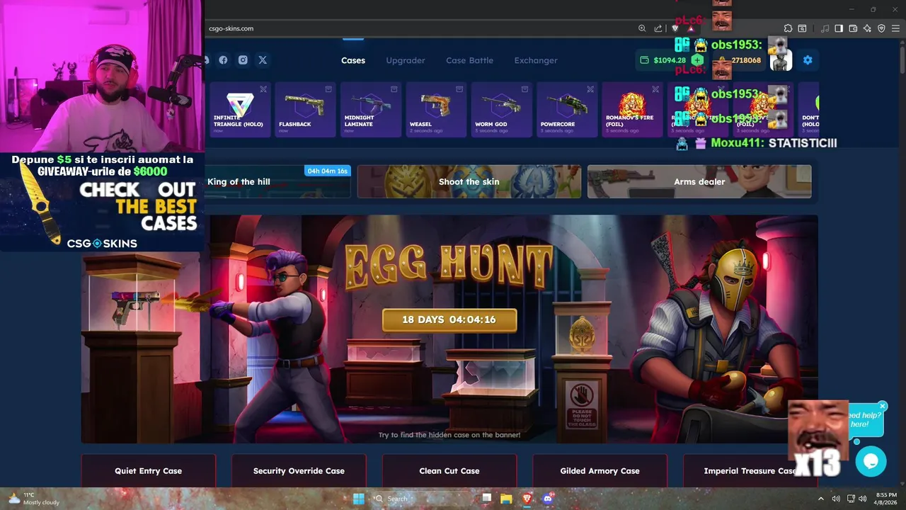Click the case box icon on Weasel card
Screen dimensions: 906x510
pyautogui.click(x=459, y=89)
